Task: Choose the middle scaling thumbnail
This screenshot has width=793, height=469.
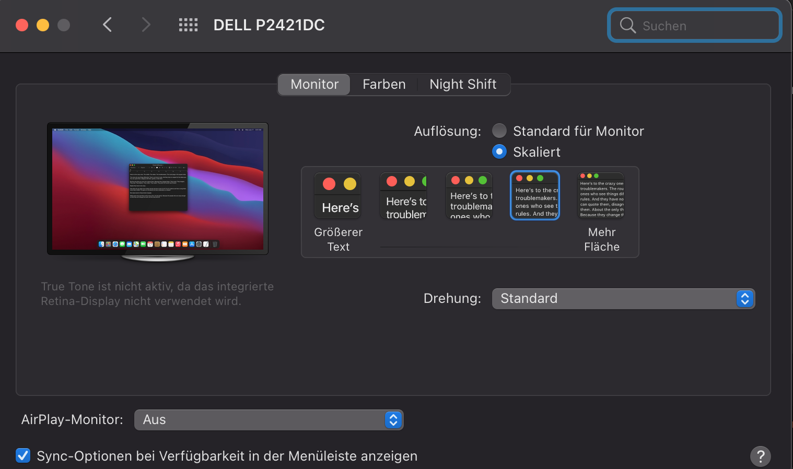Action: (x=469, y=196)
